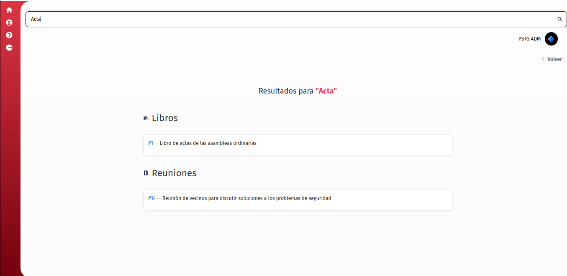Click the Resultados para title text

click(x=286, y=91)
